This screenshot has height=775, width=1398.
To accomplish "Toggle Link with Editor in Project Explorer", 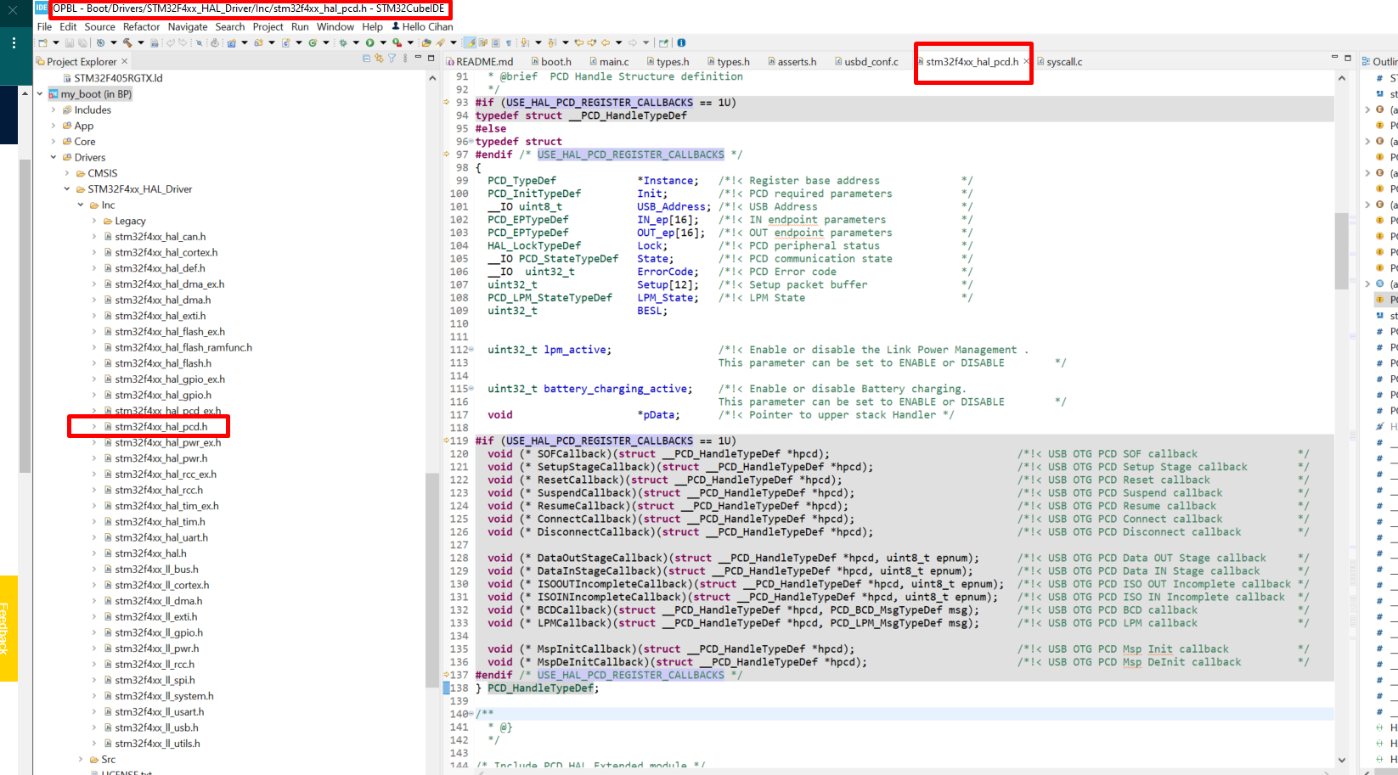I will pos(379,59).
